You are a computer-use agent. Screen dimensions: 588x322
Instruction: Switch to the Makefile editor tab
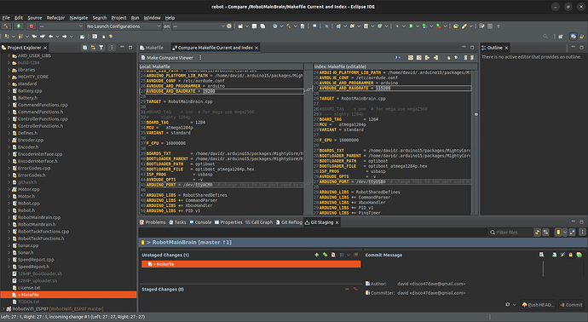pyautogui.click(x=152, y=48)
